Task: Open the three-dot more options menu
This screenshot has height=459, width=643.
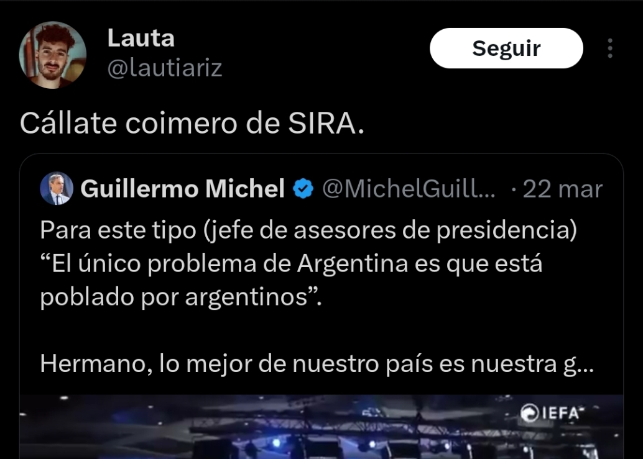Action: tap(610, 48)
